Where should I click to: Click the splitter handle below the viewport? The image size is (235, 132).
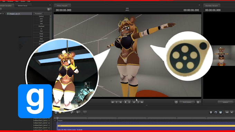tap(147, 105)
